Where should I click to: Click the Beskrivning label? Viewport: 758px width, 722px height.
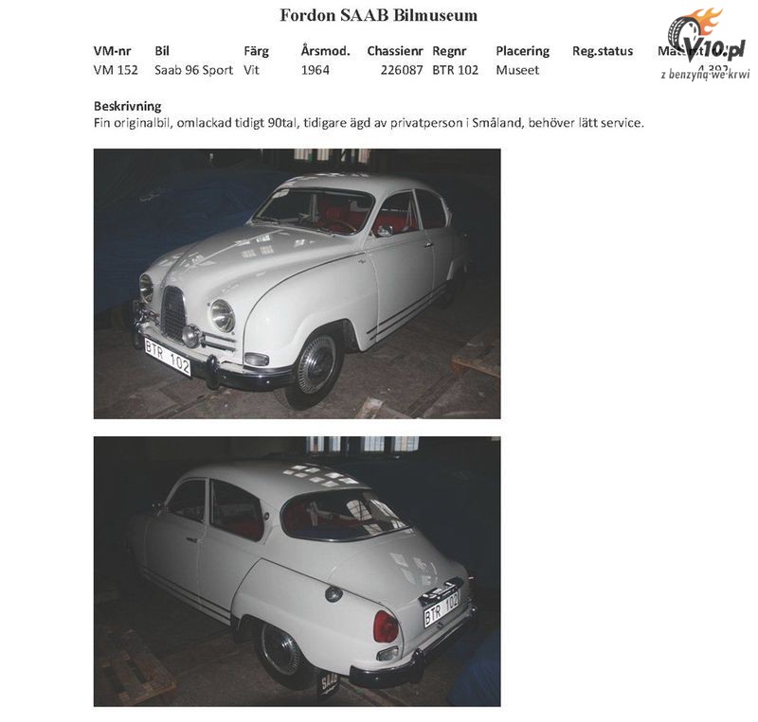[x=128, y=106]
